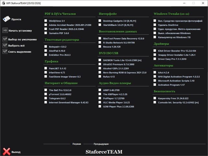The image size is (208, 156).
Task: Tick Telegram 6.6.2 checkbox
Action: 45,98
